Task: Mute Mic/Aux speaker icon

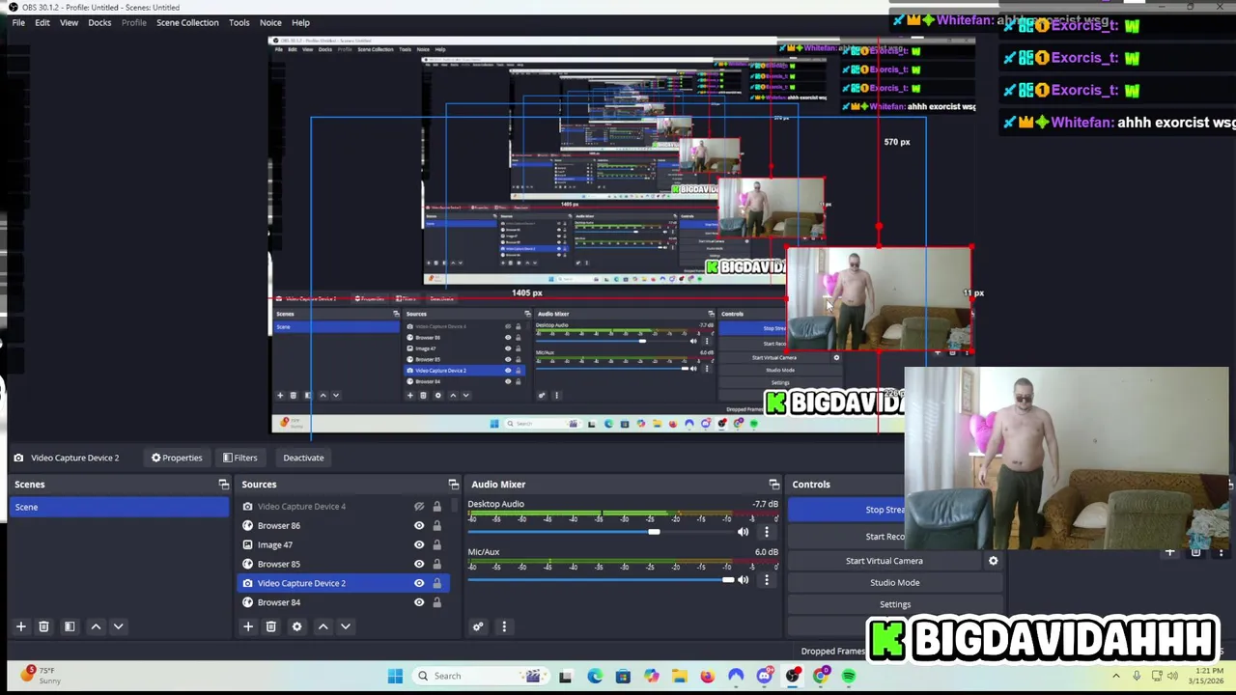Action: click(743, 580)
